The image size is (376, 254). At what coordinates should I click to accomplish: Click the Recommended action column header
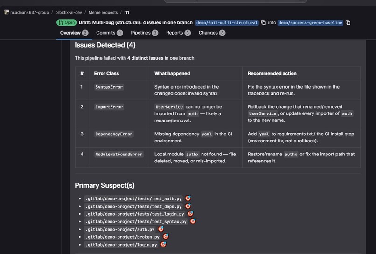pos(272,73)
